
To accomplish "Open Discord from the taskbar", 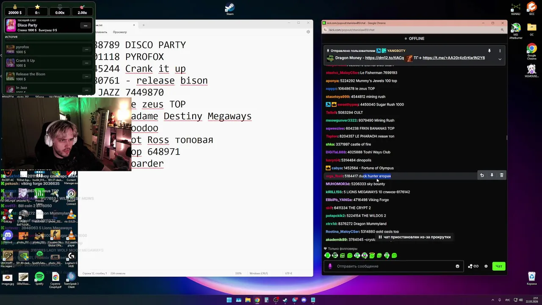I will point(304,300).
